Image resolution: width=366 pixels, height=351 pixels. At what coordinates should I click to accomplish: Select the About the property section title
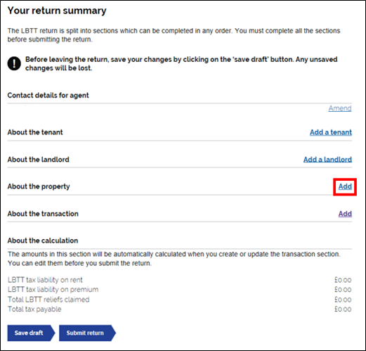[x=39, y=186]
